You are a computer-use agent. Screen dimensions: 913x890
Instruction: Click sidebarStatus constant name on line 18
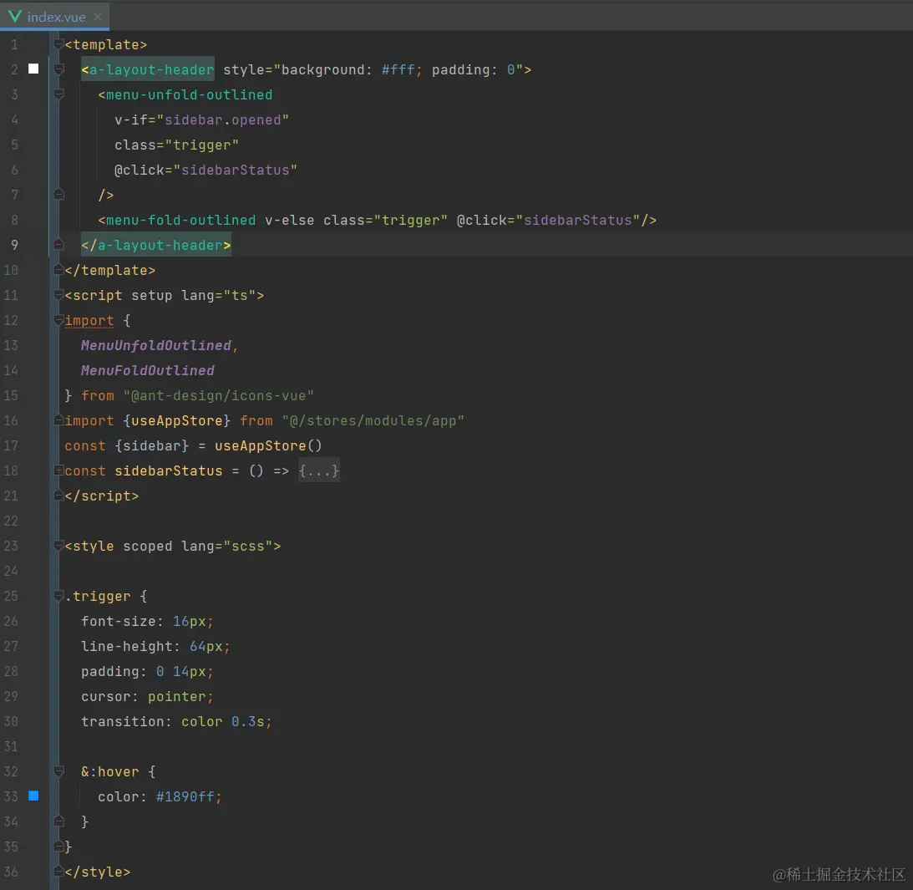[x=168, y=470]
